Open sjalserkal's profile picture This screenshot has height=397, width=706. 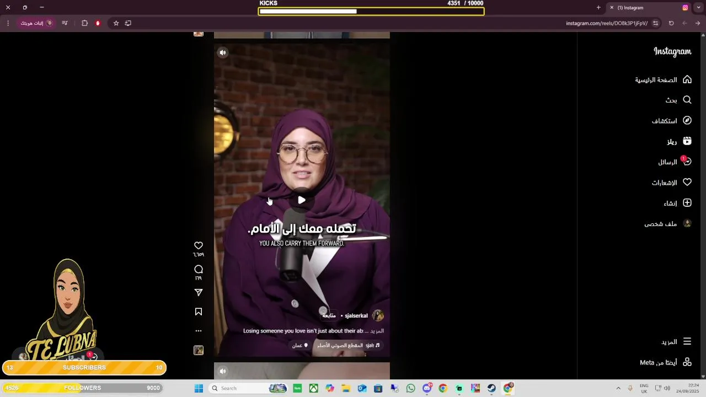[x=378, y=315]
